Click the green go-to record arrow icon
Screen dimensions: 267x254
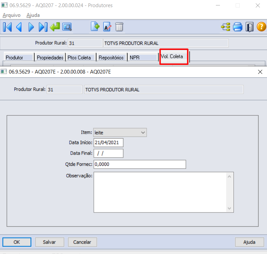pyautogui.click(x=55, y=27)
